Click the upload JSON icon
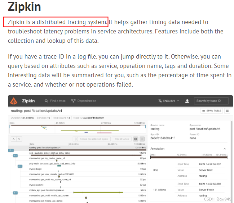 pyautogui.click(x=187, y=101)
